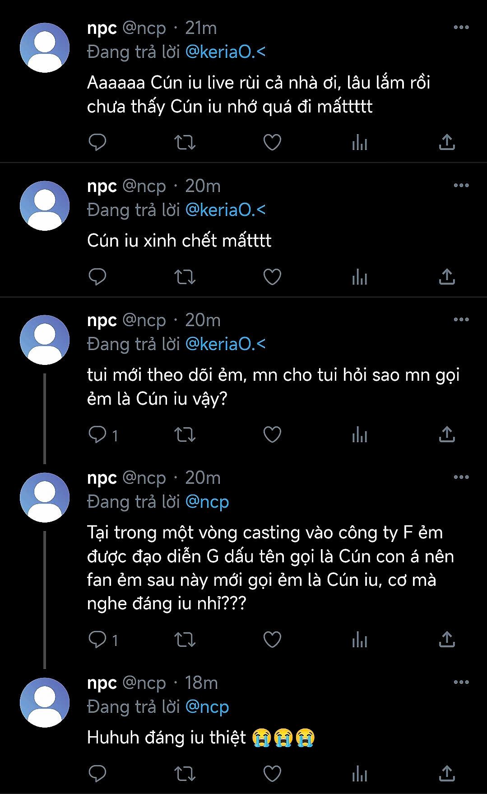487x794 pixels.
Task: Like the 'Aaaaaa Cún iu live' tweet
Action: (x=272, y=142)
